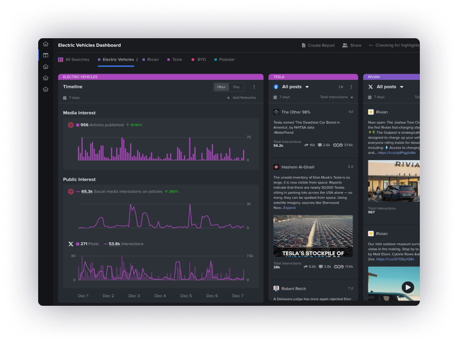The image size is (458, 344).
Task: Click the 7 days calendar icon in Timeline
Action: click(x=65, y=97)
